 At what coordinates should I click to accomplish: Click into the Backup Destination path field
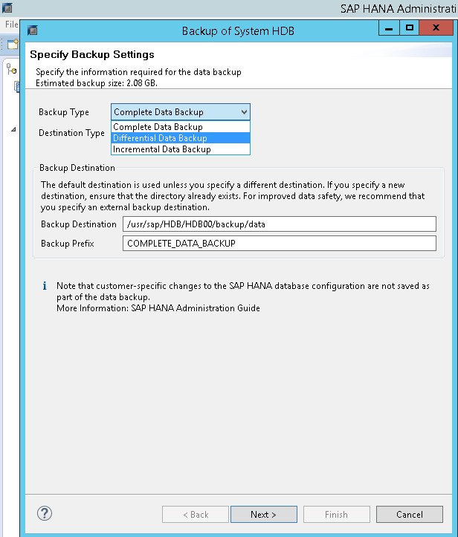[280, 224]
